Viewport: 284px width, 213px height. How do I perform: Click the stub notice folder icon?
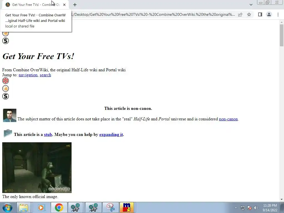(x=8, y=133)
